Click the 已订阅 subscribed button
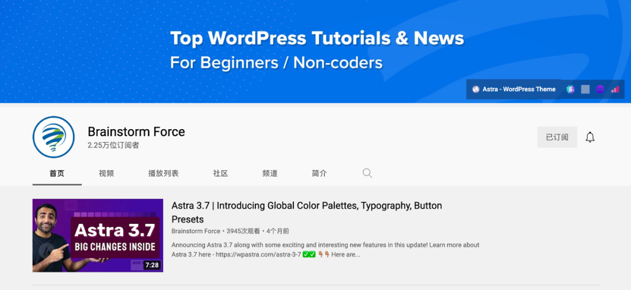Screen dimensions: 631x290 (557, 137)
